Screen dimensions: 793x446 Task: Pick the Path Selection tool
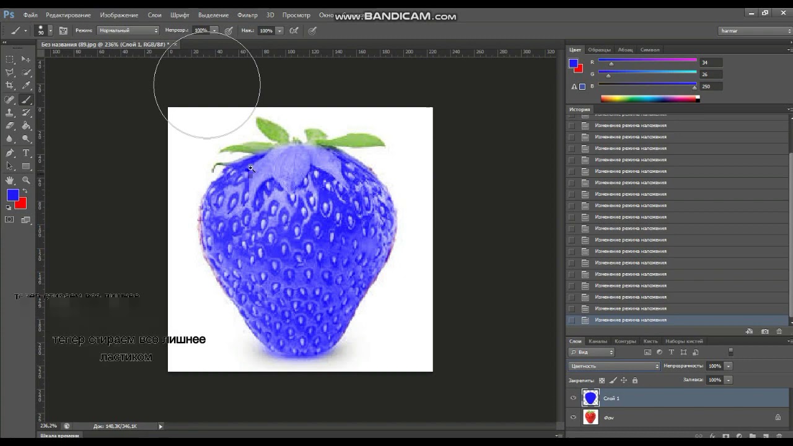10,166
